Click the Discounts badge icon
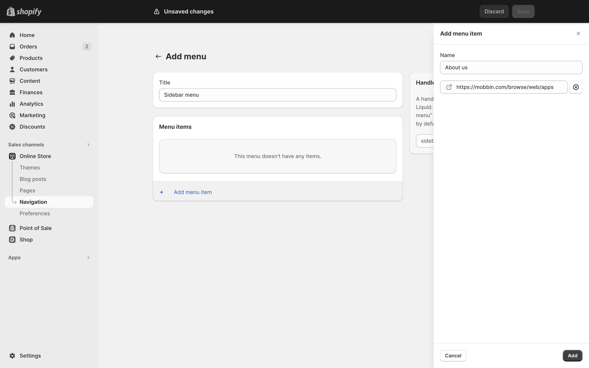Screen dimensions: 589x368 12,127
